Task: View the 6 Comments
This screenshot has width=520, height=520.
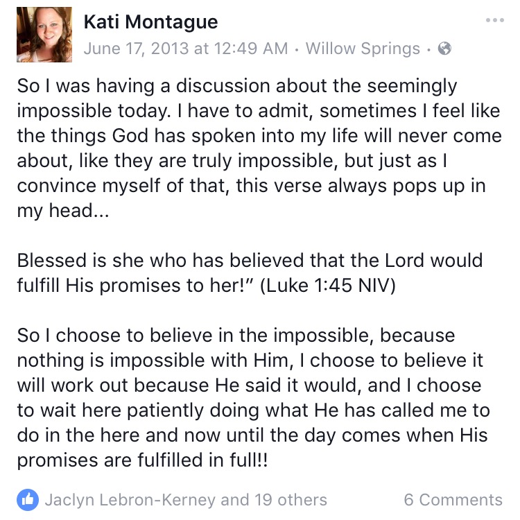Action: click(x=453, y=499)
